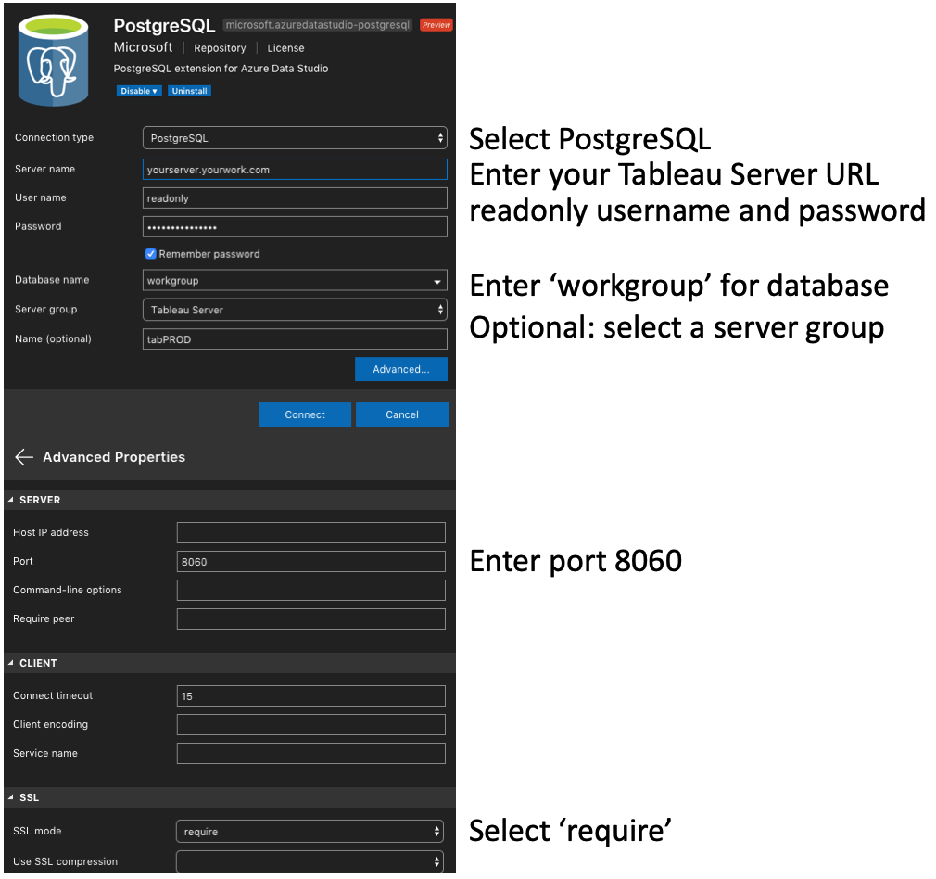
Task: Click the PostgreSQL elephant extension icon
Action: click(53, 60)
